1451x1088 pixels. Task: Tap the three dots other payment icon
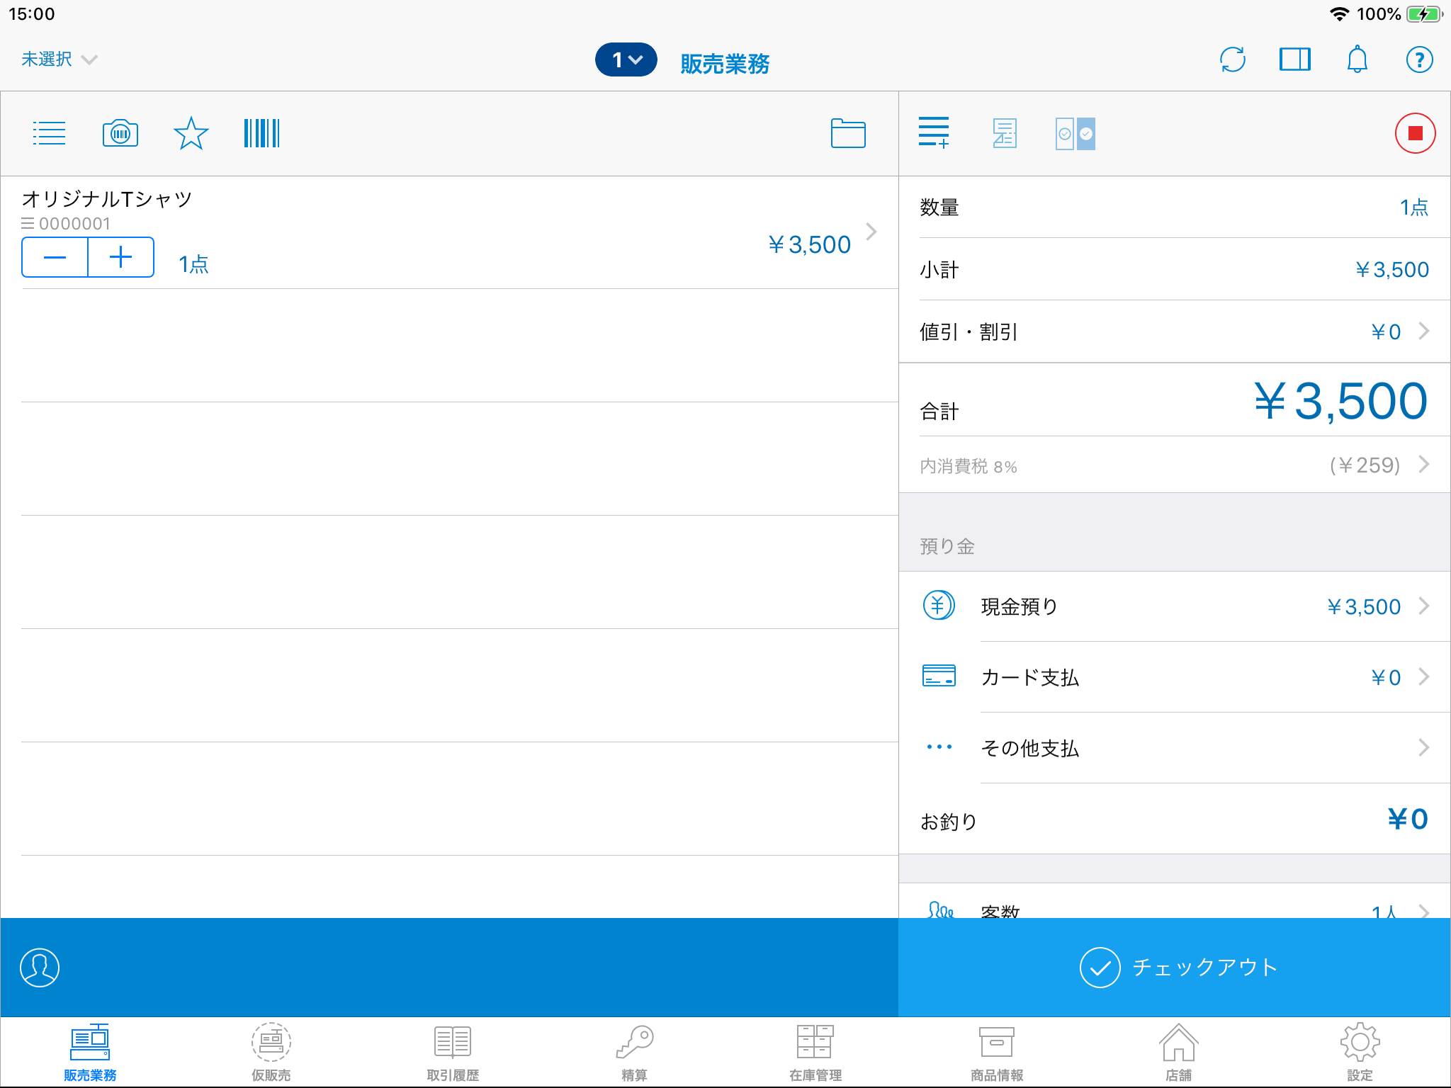pyautogui.click(x=939, y=747)
